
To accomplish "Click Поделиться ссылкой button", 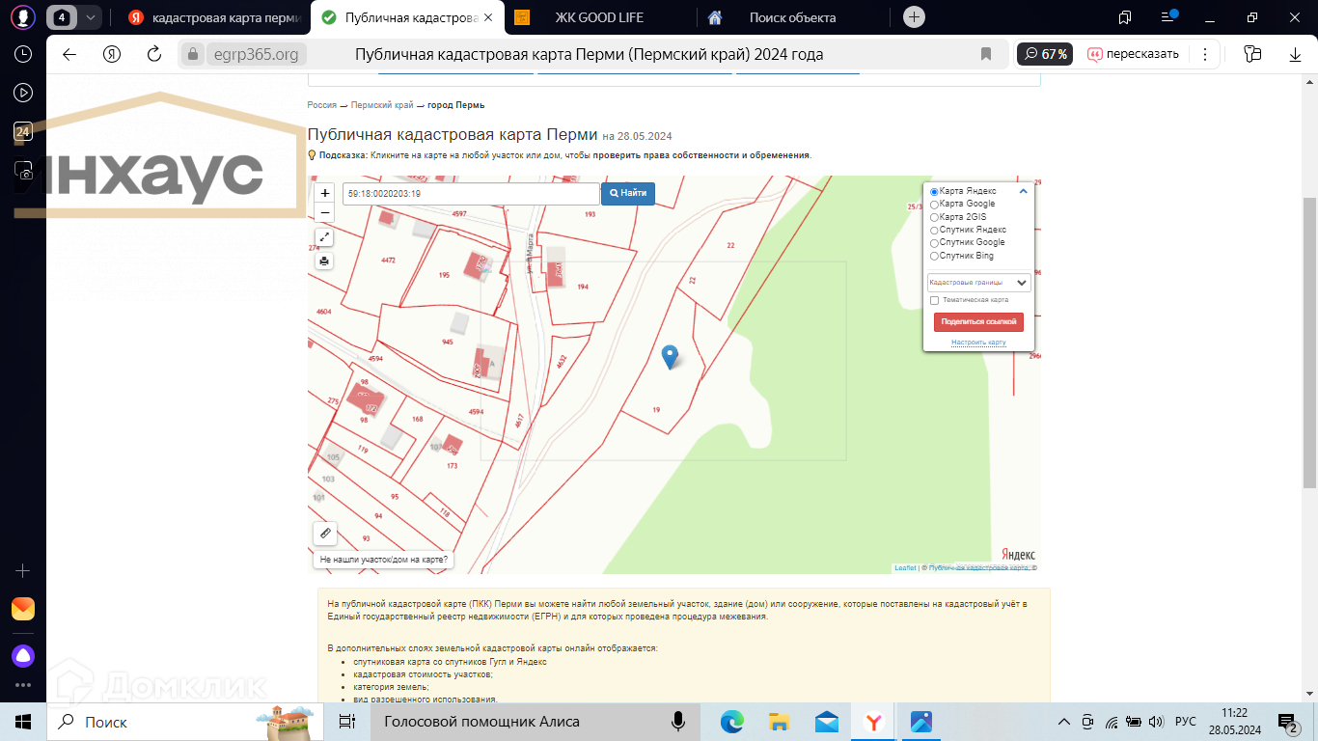I will click(x=978, y=321).
